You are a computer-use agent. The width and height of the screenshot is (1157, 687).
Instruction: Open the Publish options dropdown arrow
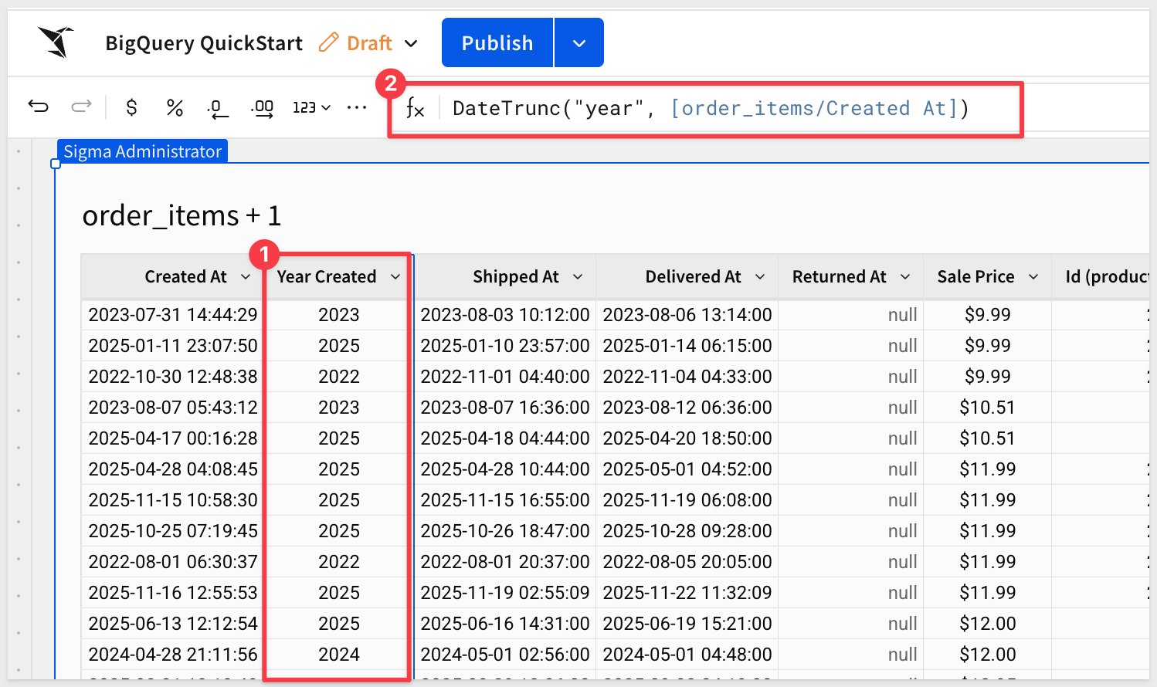pos(579,43)
